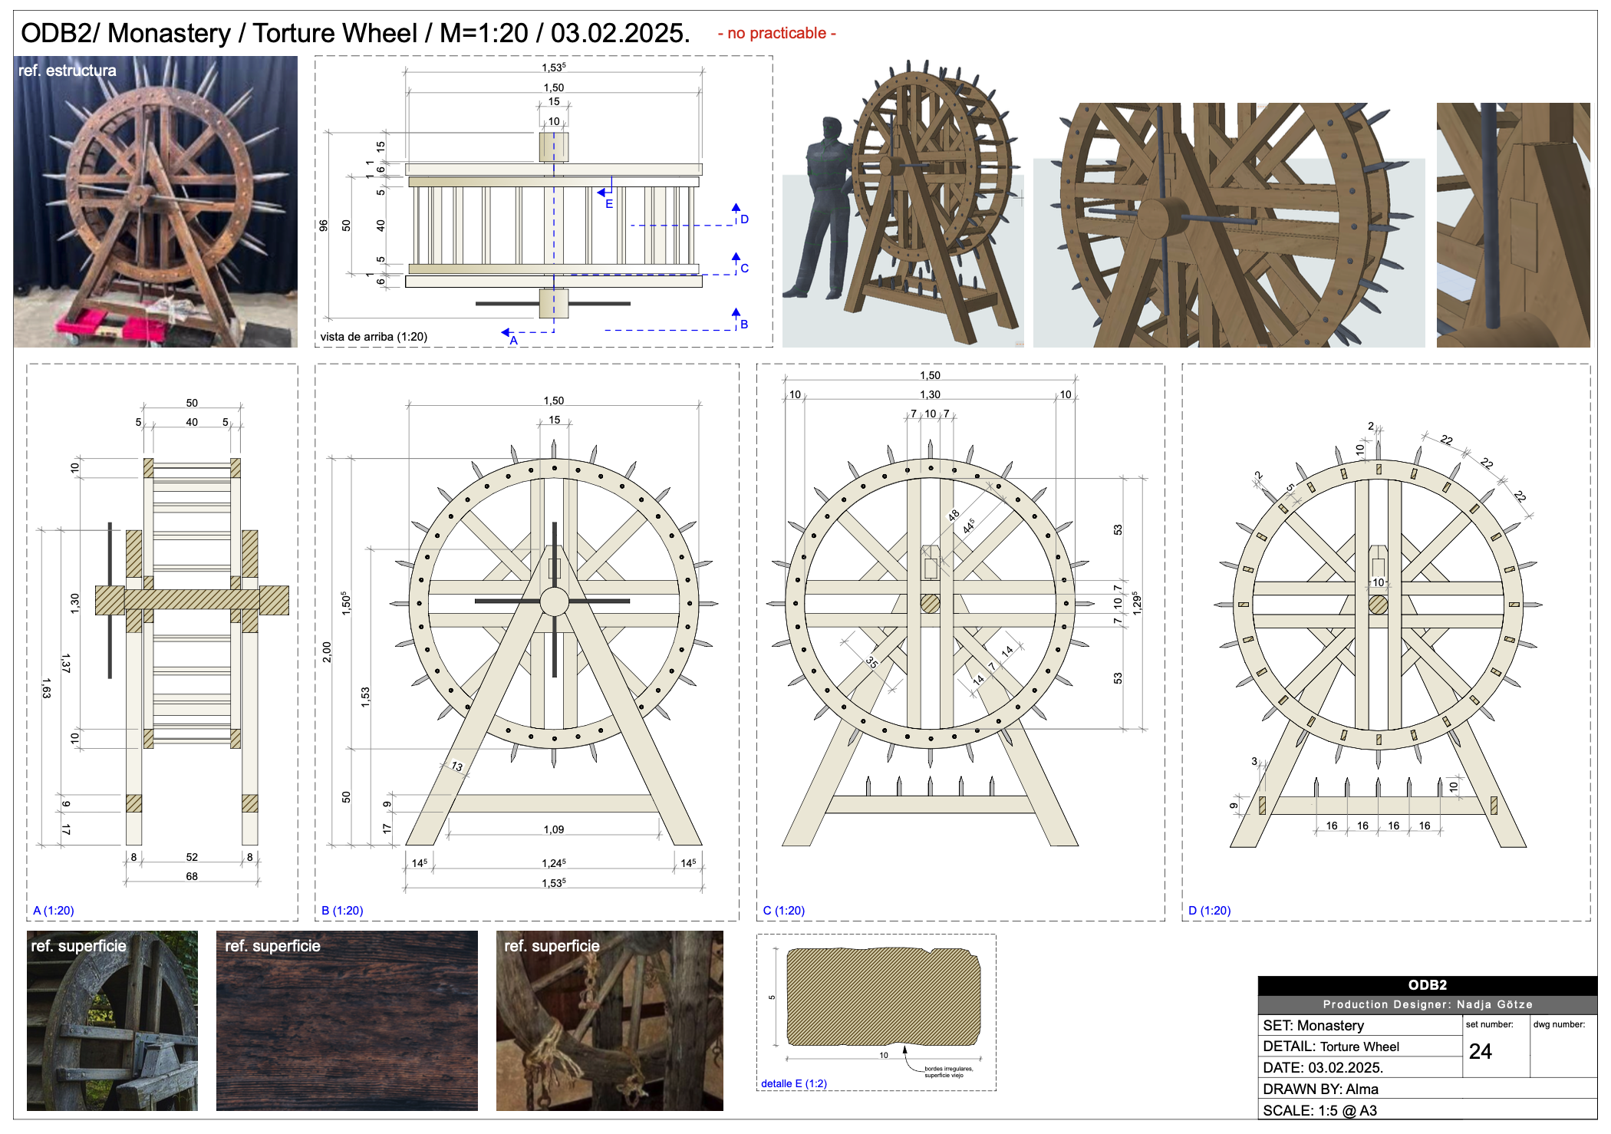Open the 'vista de arriba (1:20)' view label
The width and height of the screenshot is (1611, 1134).
pyautogui.click(x=374, y=335)
